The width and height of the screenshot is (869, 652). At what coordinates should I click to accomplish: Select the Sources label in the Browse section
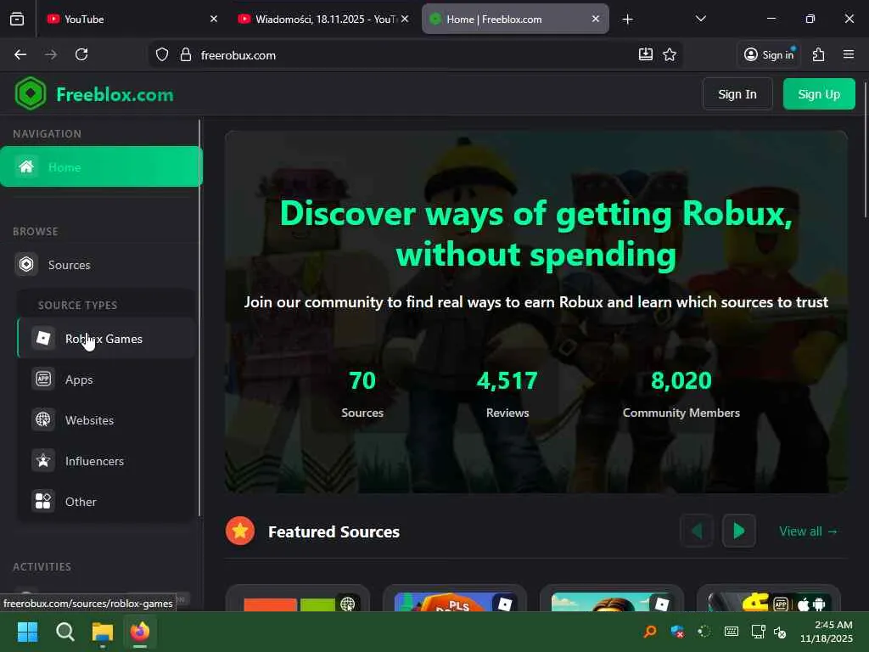[70, 265]
